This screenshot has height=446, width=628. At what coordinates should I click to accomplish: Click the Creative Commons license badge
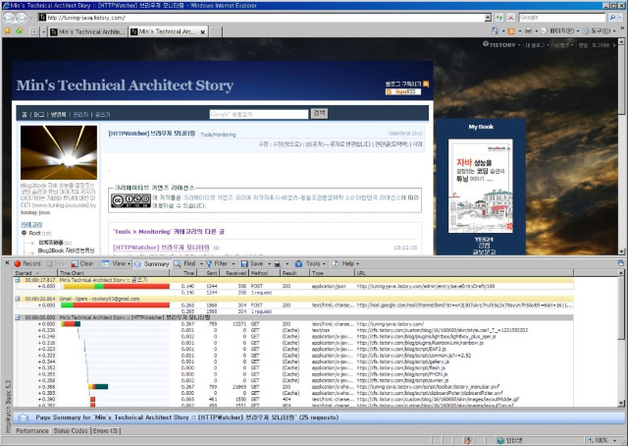coord(131,200)
